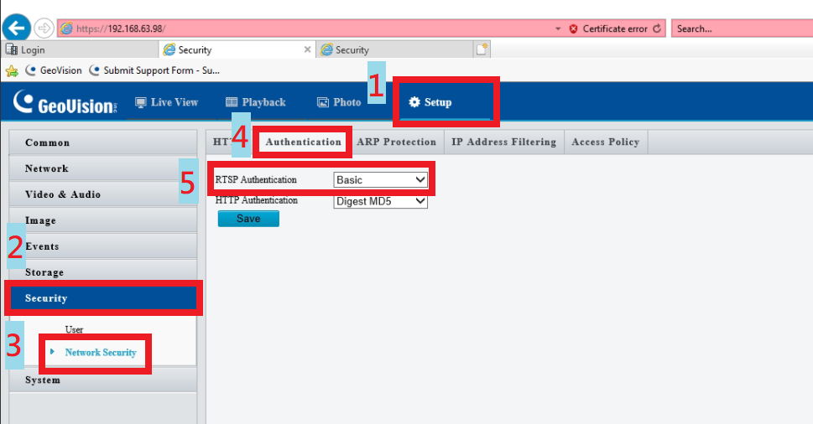Open the HTTP Authentication dropdown
This screenshot has height=424, width=813.
(381, 201)
